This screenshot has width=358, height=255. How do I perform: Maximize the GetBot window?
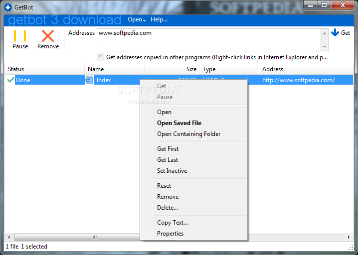(324, 5)
